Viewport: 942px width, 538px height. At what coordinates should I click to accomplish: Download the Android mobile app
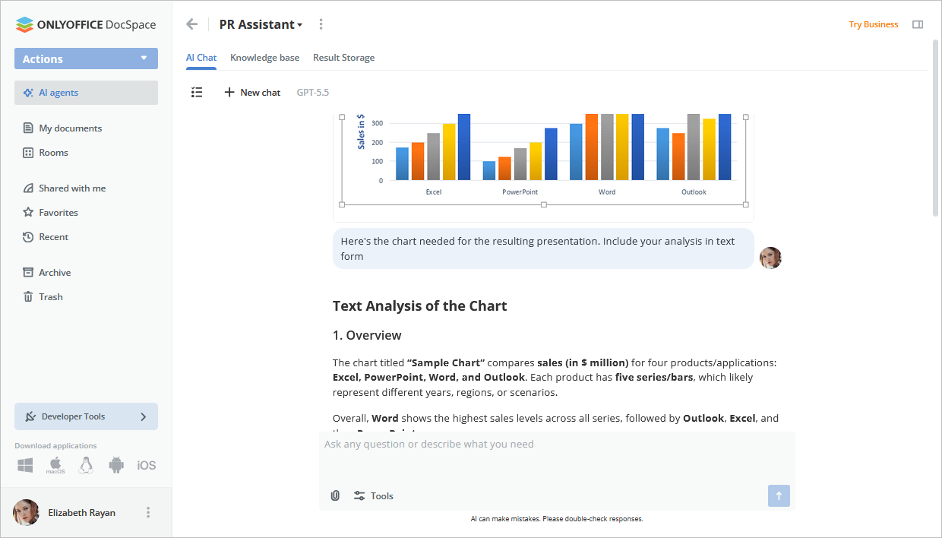point(116,465)
